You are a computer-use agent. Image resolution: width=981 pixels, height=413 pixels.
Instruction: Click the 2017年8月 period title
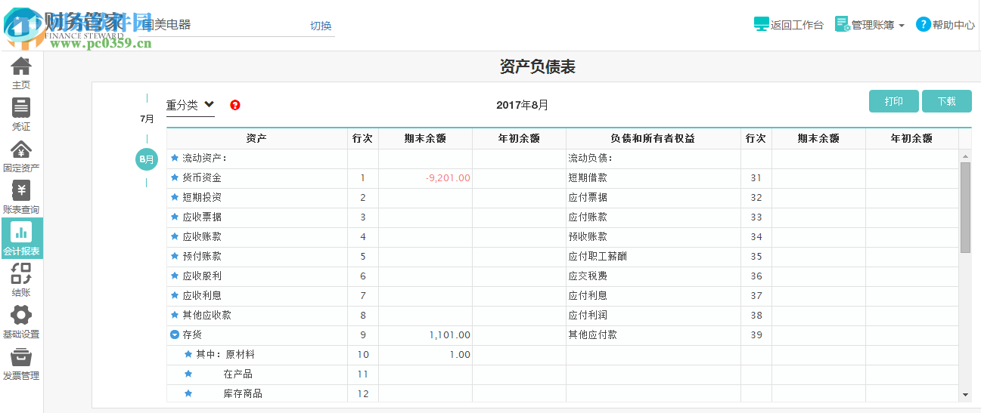(523, 105)
